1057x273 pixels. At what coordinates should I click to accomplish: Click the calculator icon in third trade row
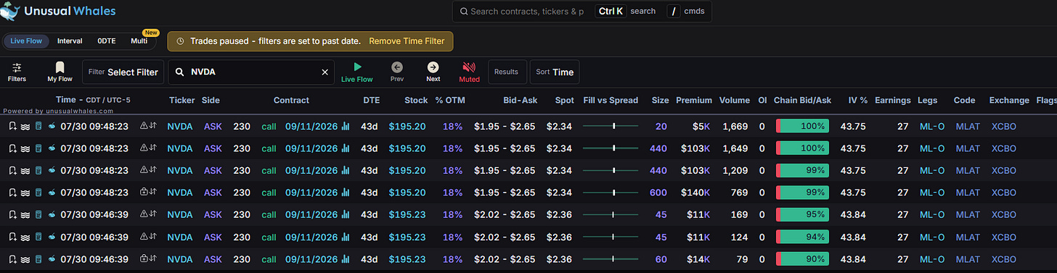pyautogui.click(x=38, y=170)
